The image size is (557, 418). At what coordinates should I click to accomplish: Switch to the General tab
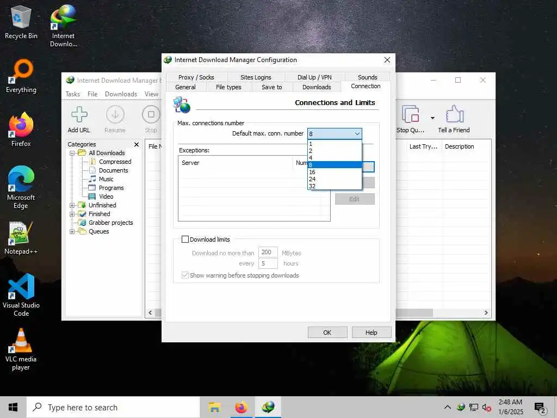pyautogui.click(x=185, y=87)
